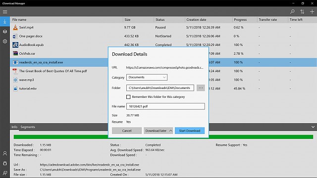Open the account user icon

coord(5,153)
